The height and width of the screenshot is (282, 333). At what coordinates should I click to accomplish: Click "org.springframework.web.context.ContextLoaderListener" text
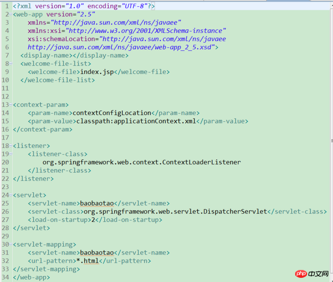tap(142, 162)
